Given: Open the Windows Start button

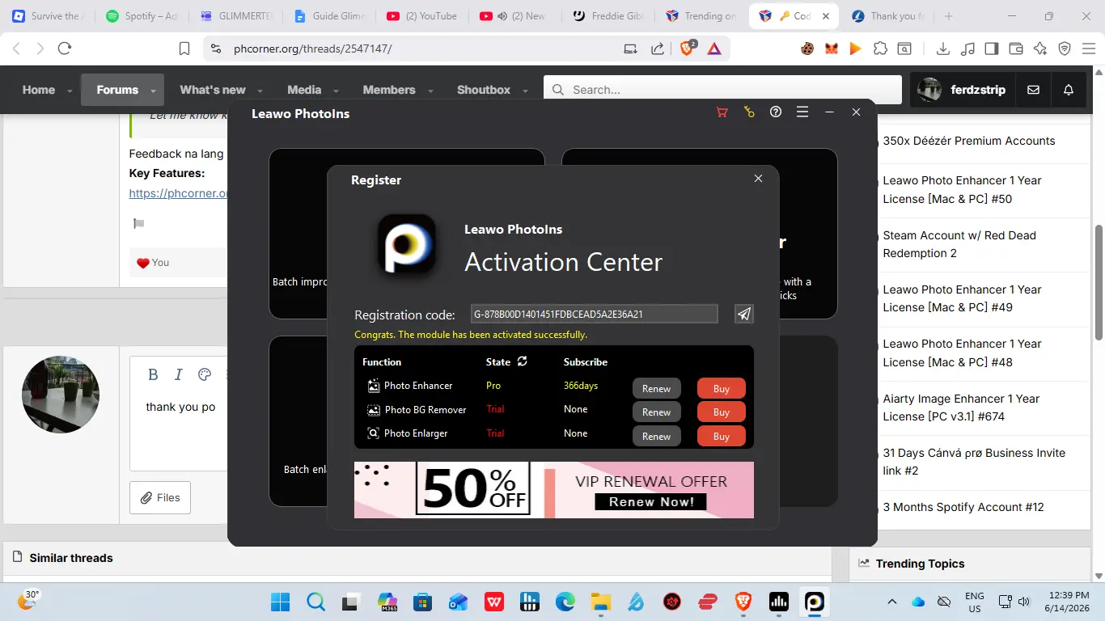Looking at the screenshot, I should [281, 602].
